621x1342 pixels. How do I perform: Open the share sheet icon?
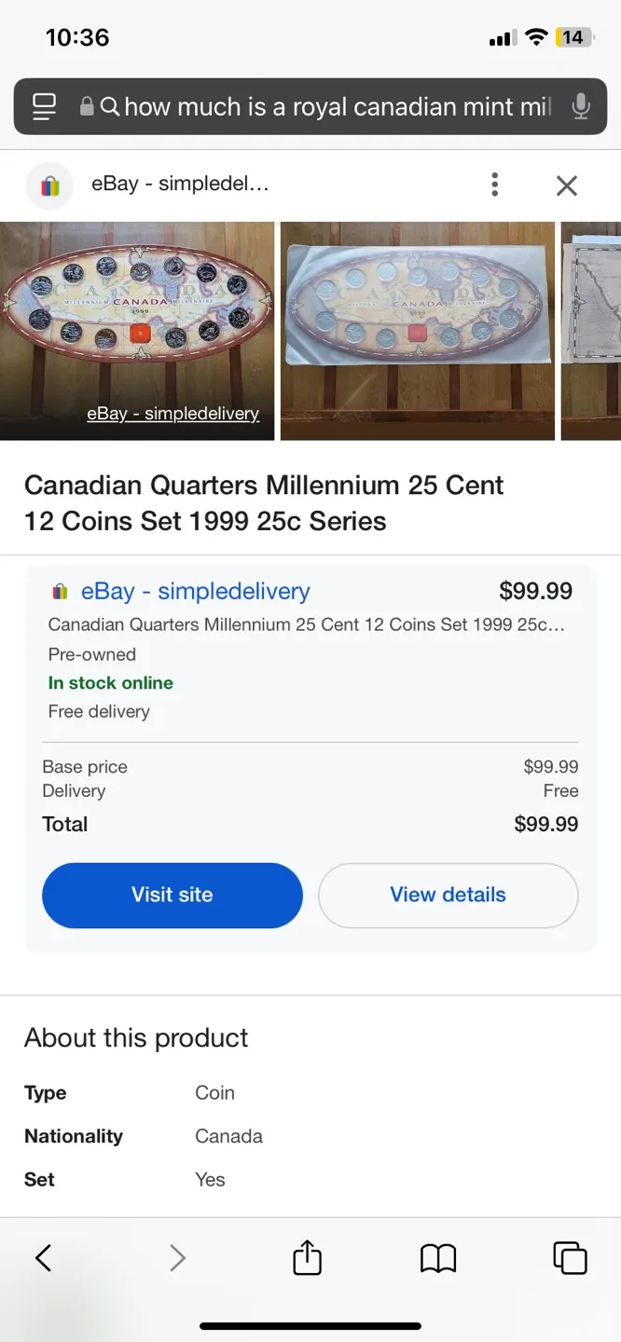[x=308, y=1257]
